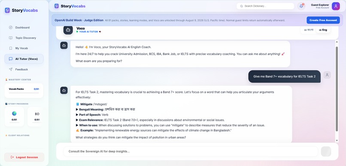
Task: Click the 'Example:' sentence line
Action: pyautogui.click(x=154, y=130)
